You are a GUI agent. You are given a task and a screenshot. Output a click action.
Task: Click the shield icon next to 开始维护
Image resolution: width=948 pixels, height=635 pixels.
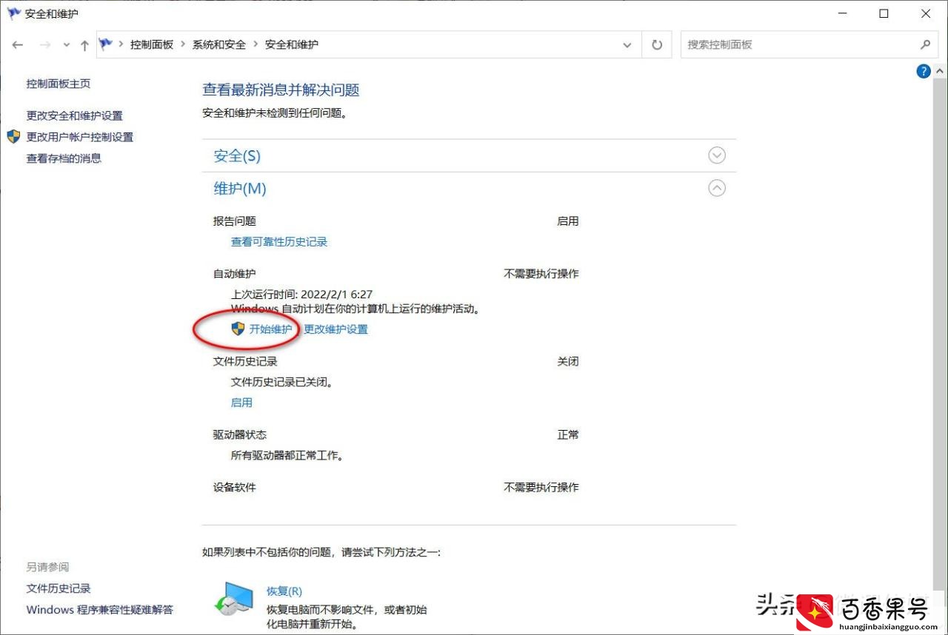click(x=238, y=329)
